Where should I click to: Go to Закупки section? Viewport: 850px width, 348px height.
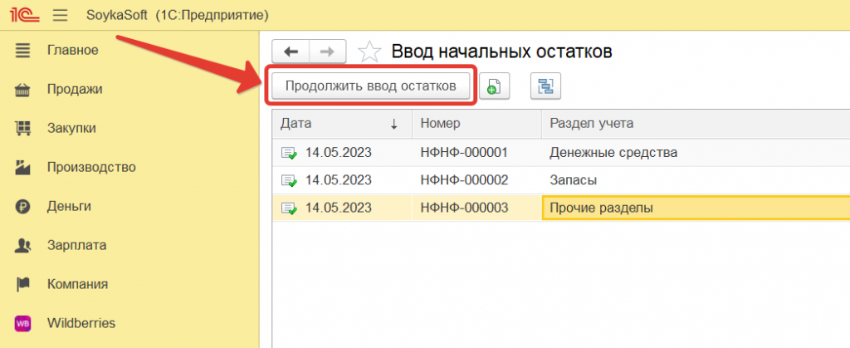coord(71,128)
